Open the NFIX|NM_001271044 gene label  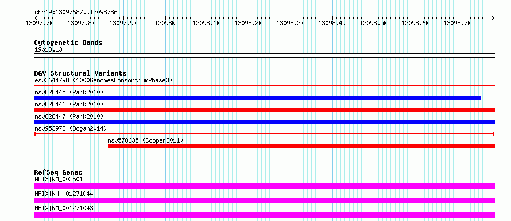(x=64, y=194)
